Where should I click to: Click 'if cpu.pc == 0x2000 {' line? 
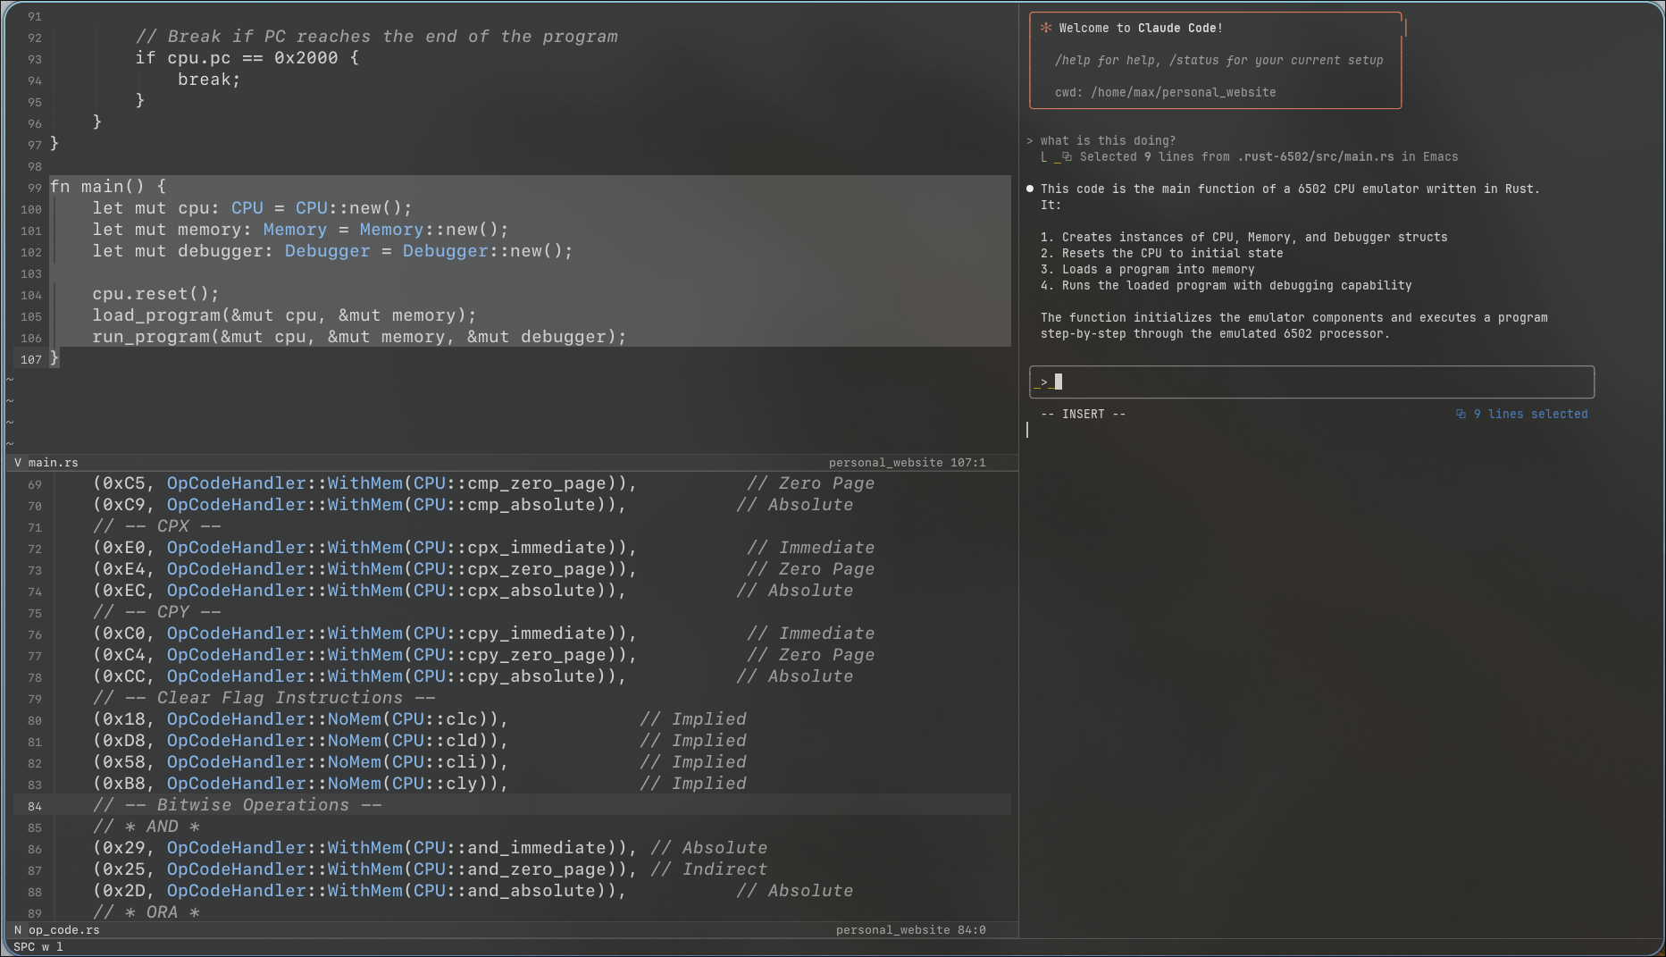click(x=247, y=57)
